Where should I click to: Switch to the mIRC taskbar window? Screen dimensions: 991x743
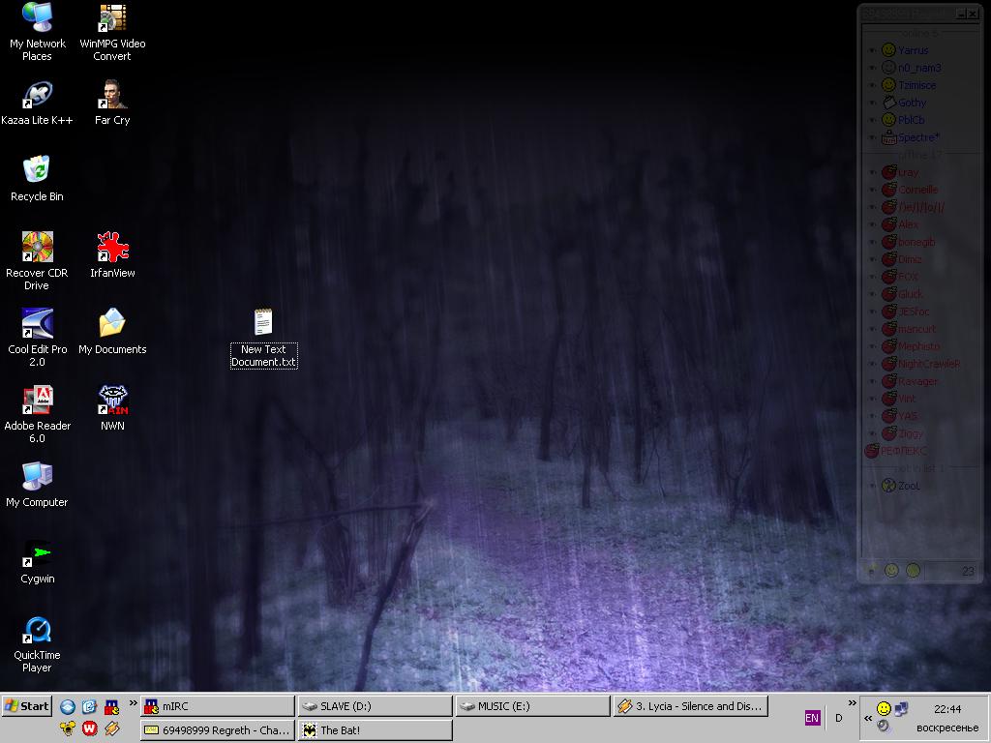[x=217, y=706]
